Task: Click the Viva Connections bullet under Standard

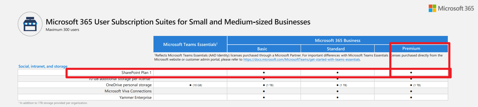Action: pos(337,91)
